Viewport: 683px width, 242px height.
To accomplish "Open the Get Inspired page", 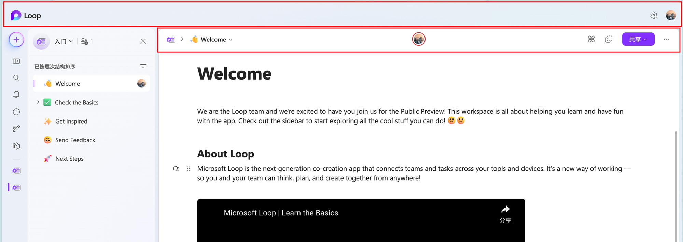I will [71, 121].
